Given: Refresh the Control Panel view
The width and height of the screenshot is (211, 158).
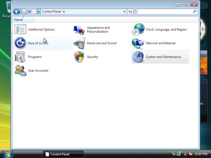Looking at the screenshot, I should coord(130,12).
